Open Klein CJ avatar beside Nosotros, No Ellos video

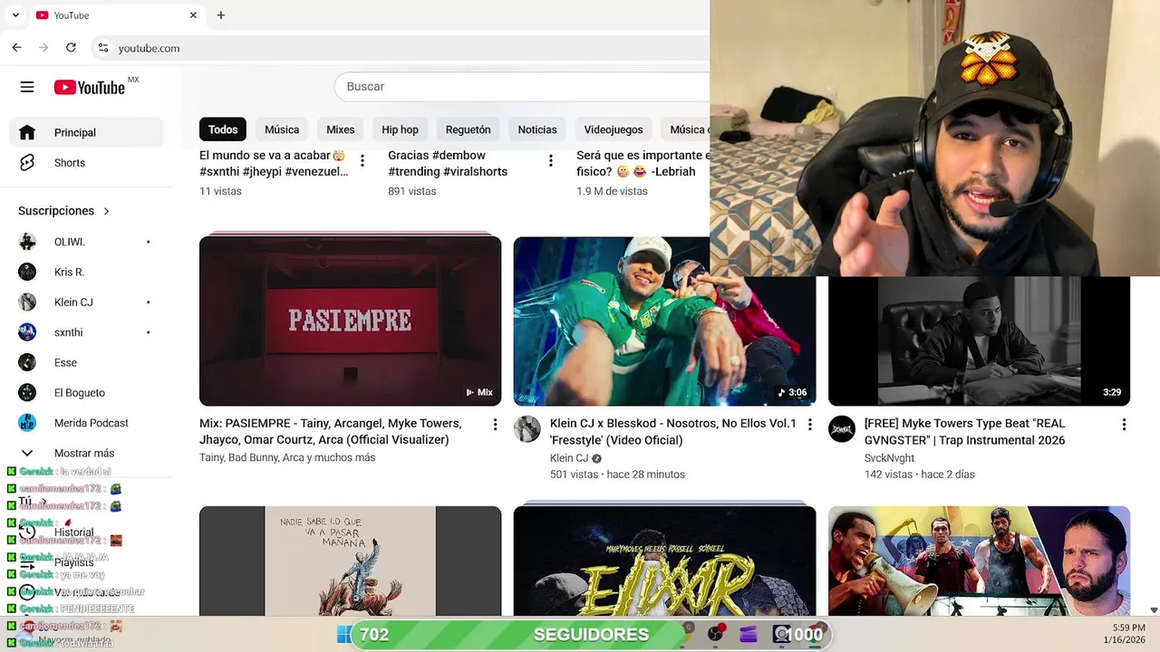click(527, 429)
